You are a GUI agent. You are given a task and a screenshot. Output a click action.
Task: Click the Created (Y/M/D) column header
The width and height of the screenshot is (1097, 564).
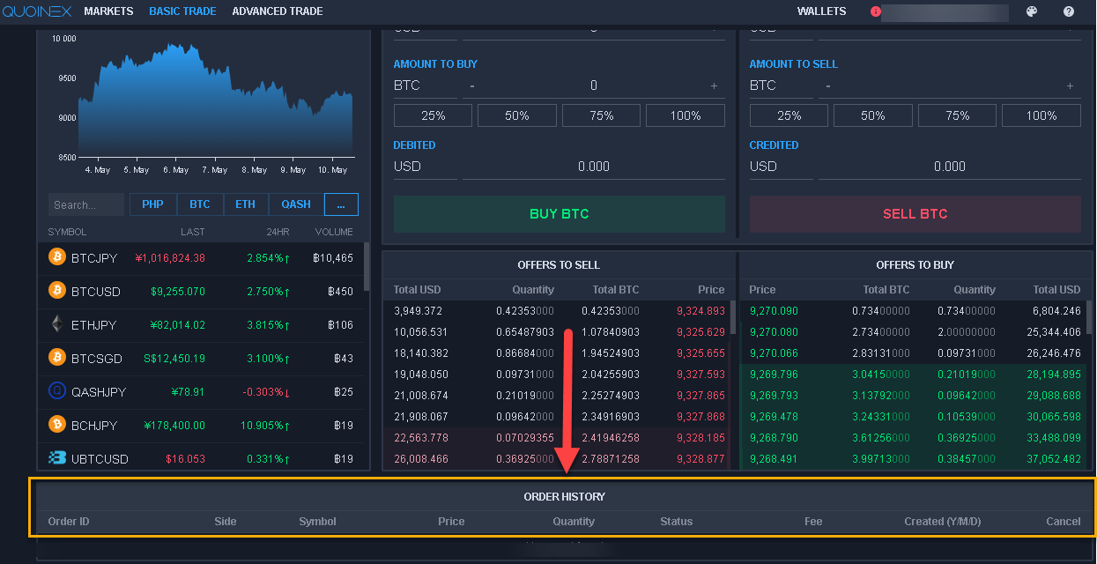coord(943,522)
